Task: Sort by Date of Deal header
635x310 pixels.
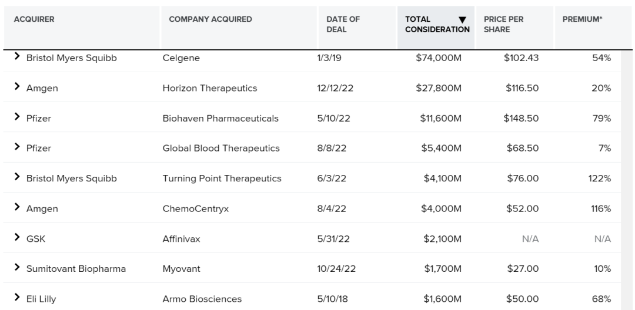Action: pyautogui.click(x=343, y=24)
